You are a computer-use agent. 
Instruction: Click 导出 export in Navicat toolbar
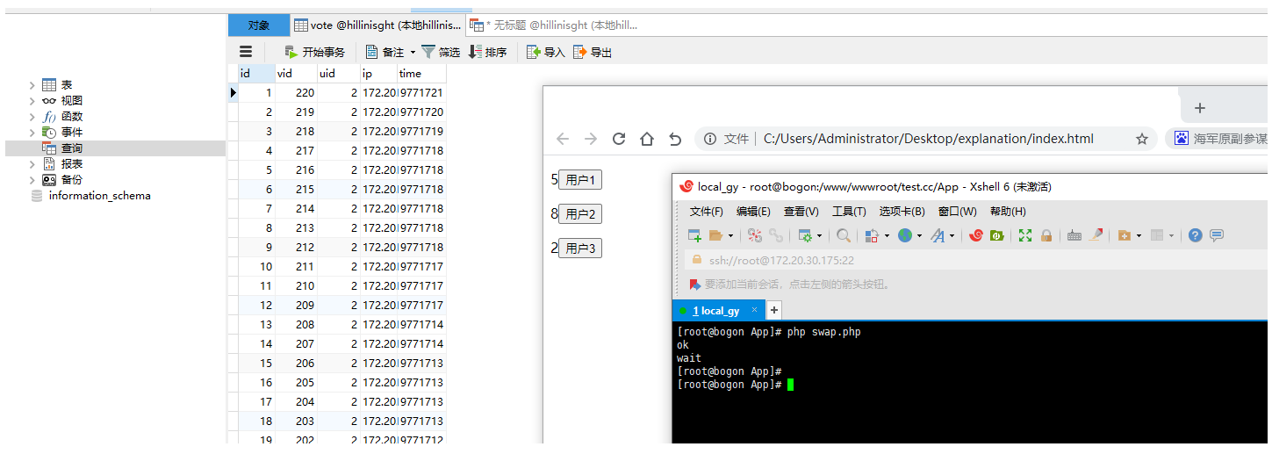point(593,53)
